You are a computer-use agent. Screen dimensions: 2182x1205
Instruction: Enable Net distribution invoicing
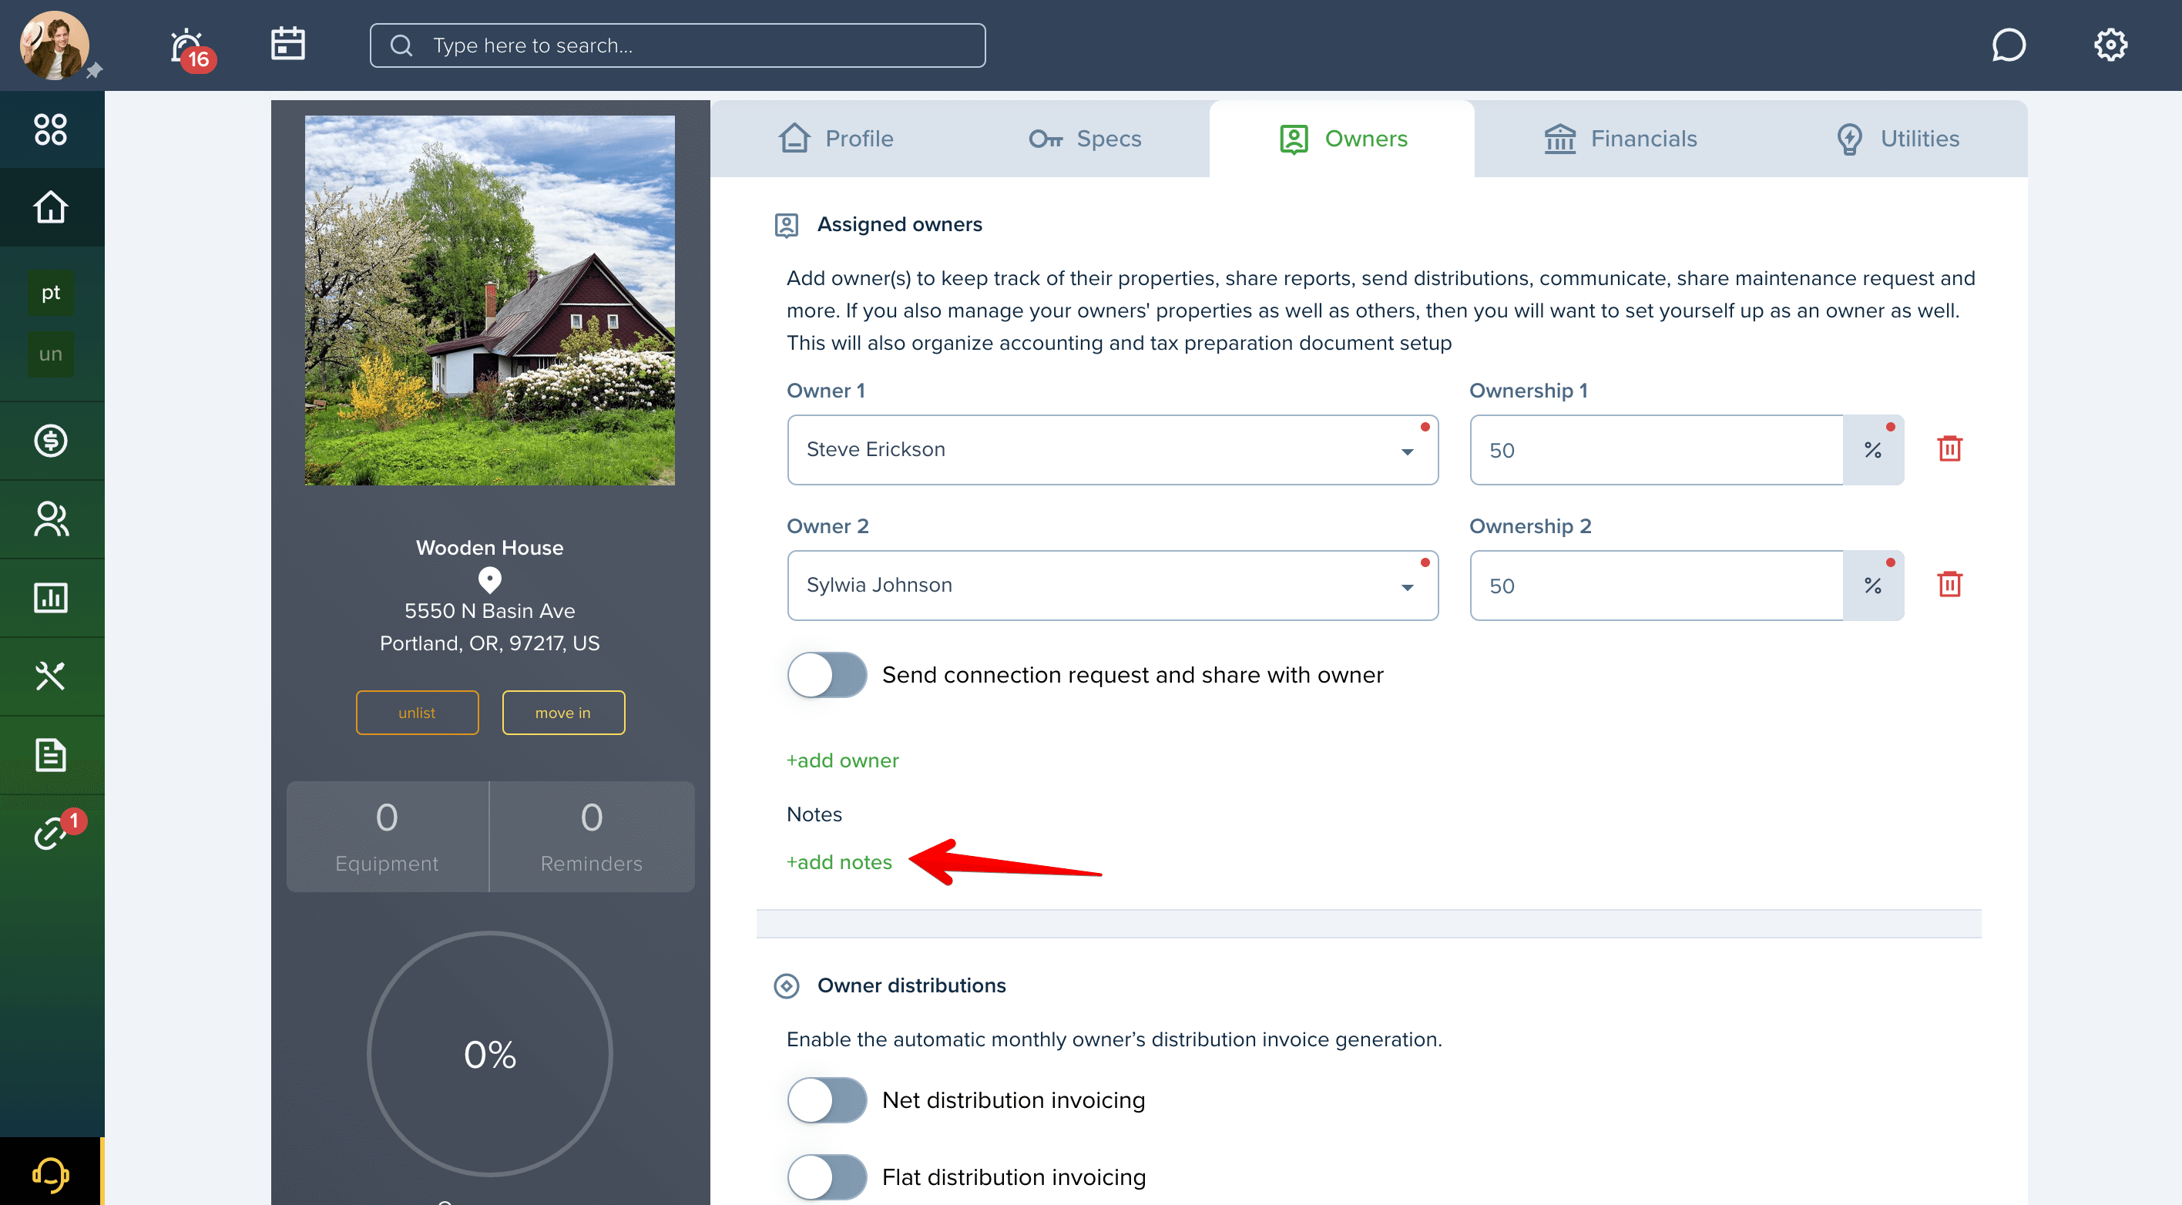click(827, 1100)
